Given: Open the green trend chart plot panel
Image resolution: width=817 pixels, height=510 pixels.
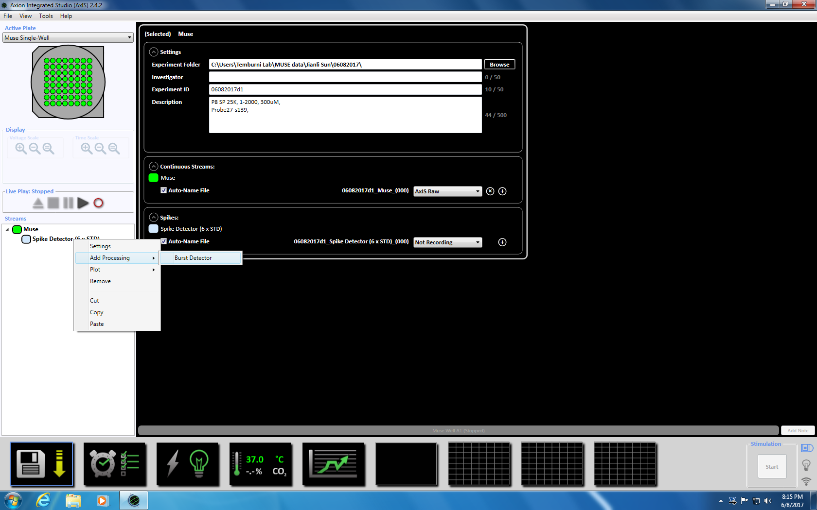Looking at the screenshot, I should tap(334, 464).
